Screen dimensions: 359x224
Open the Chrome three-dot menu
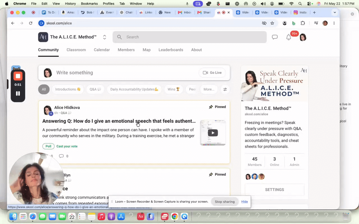tap(334, 23)
